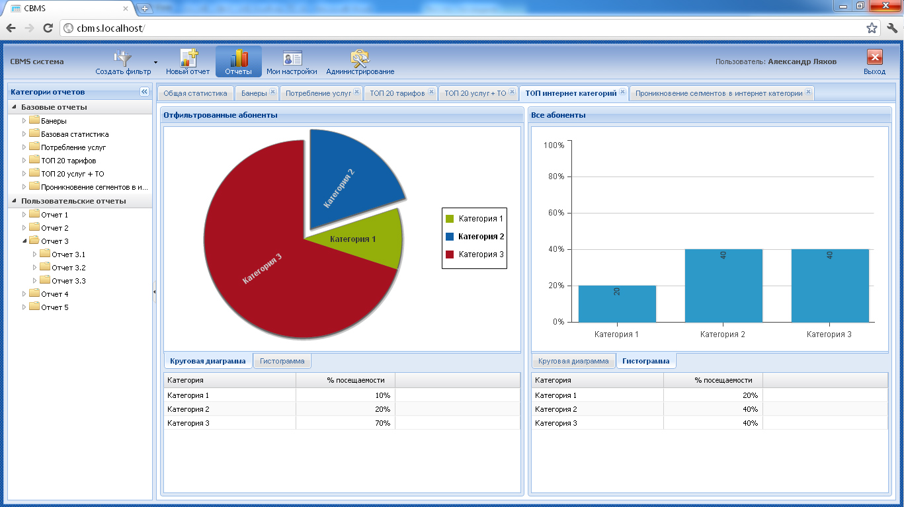Collapse the Отчет 3 folder
This screenshot has height=507, width=904.
point(24,241)
